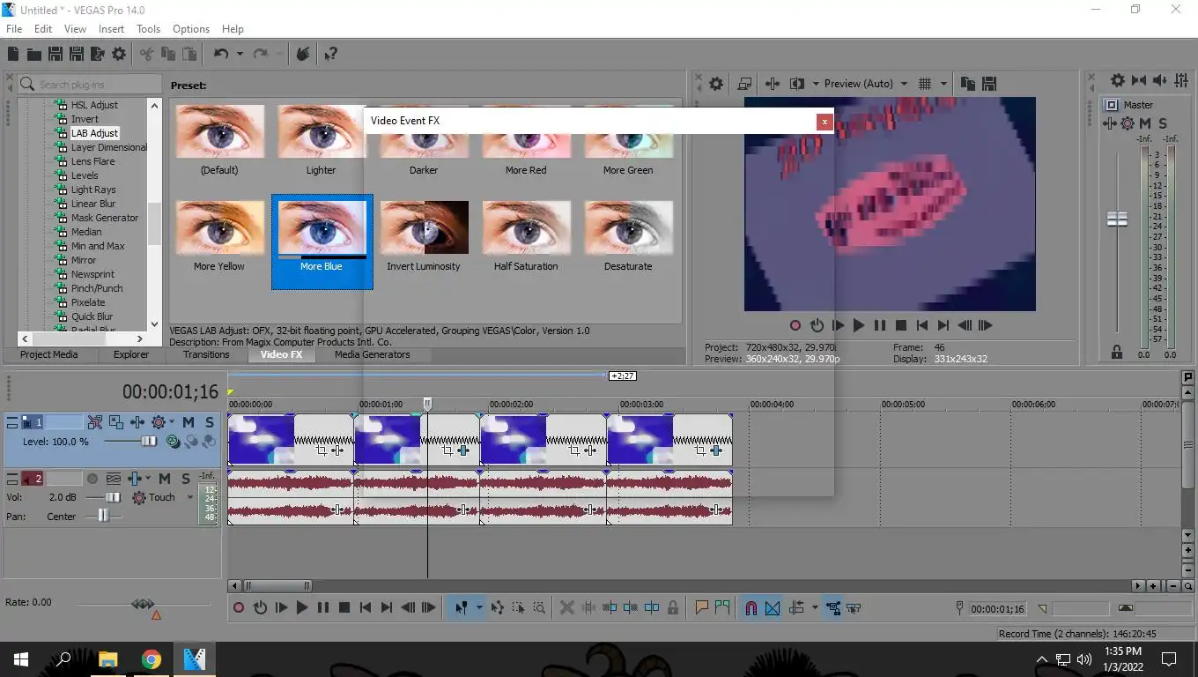This screenshot has height=677, width=1198.
Task: Click the What's This help icon
Action: click(330, 55)
